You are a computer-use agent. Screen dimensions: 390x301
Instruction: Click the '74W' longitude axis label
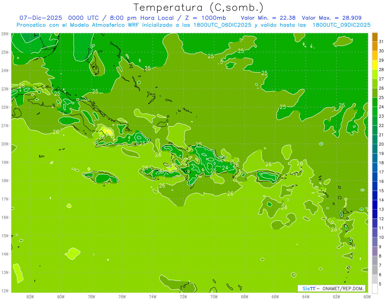click(x=152, y=296)
